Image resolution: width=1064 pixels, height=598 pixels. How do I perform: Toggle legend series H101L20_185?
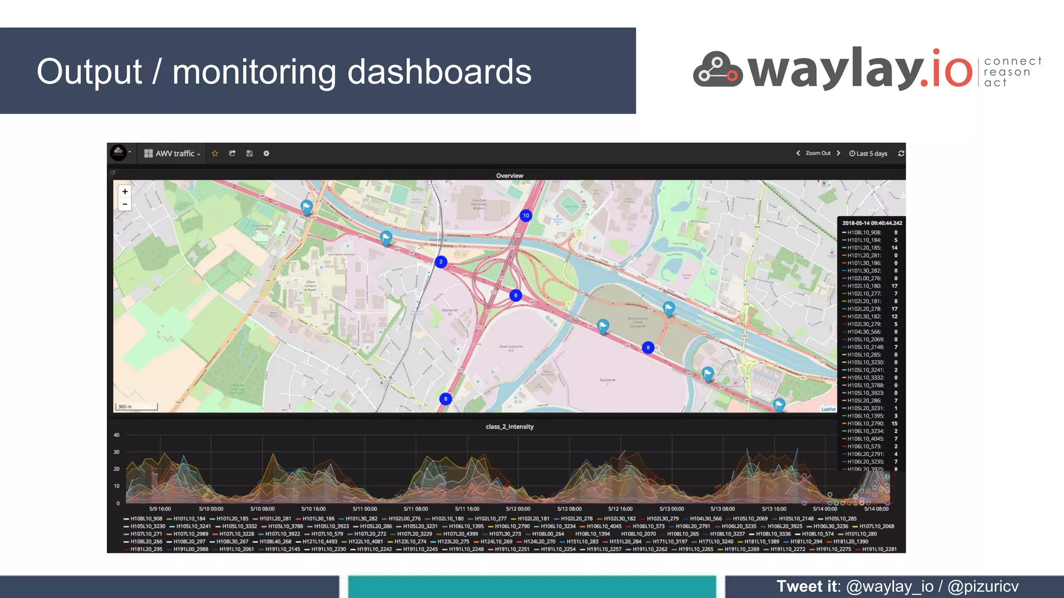229,519
